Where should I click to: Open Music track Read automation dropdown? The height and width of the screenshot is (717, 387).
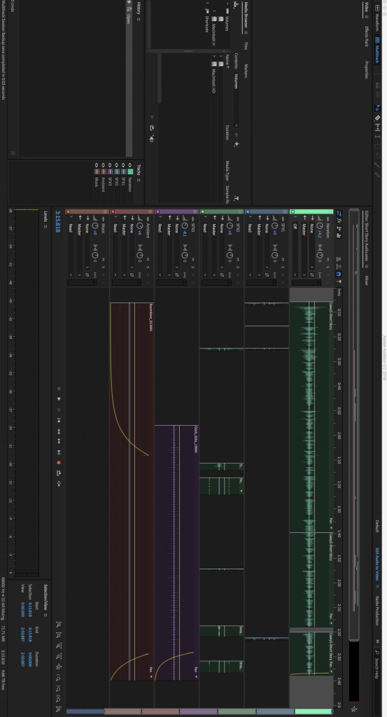71,250
